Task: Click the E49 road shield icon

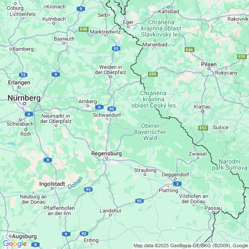Action: (x=190, y=50)
